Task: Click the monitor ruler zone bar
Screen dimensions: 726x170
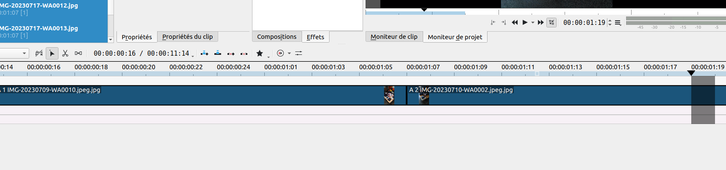Action: pyautogui.click(x=415, y=13)
